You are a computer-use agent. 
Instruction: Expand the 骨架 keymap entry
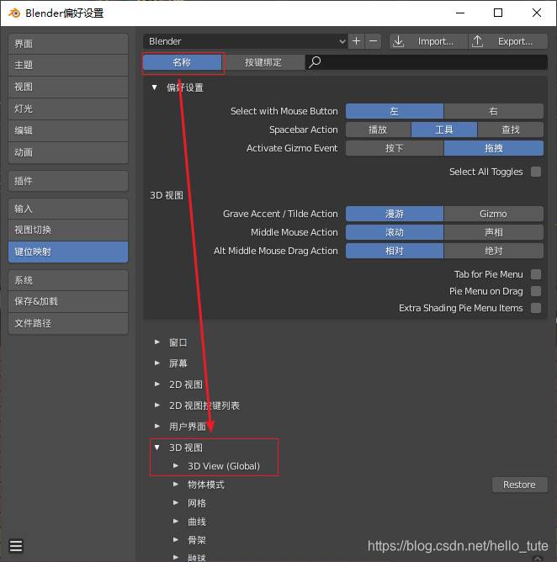click(x=176, y=540)
